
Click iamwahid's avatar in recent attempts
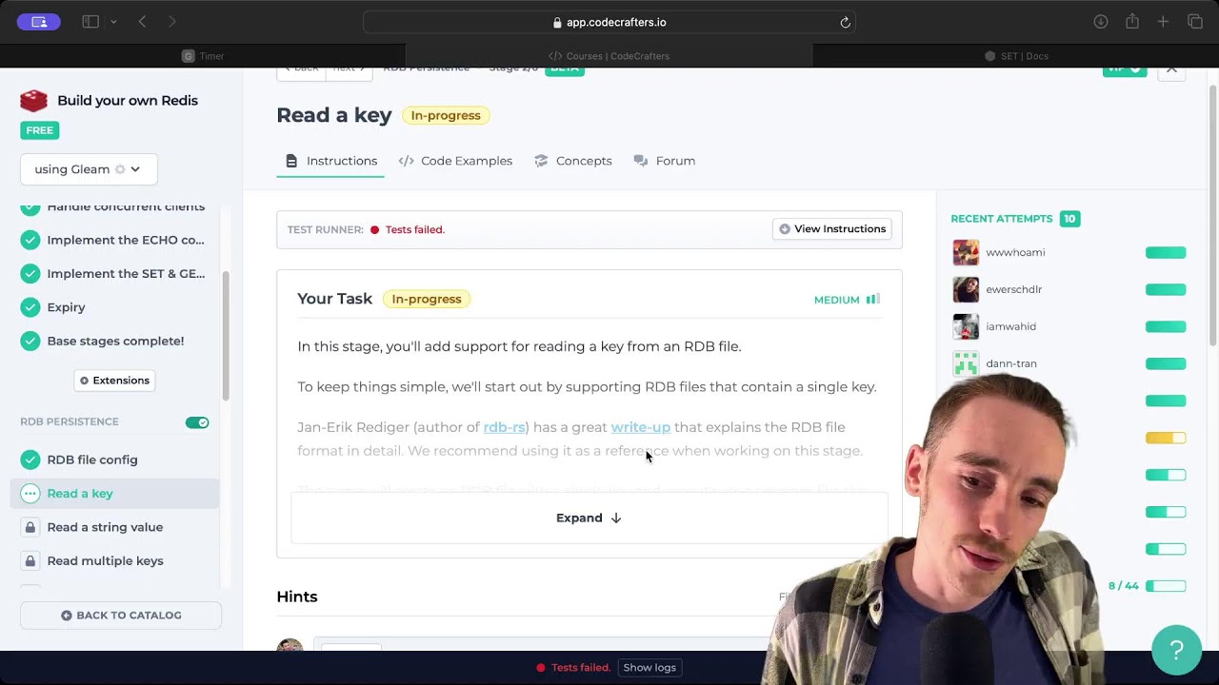966,326
